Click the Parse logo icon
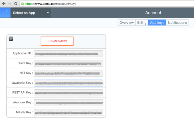 [5, 13]
